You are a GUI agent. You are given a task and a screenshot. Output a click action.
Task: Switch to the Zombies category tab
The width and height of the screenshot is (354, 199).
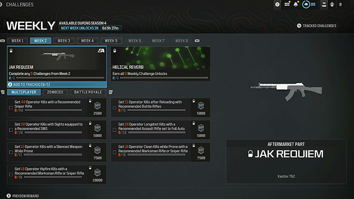click(x=55, y=92)
